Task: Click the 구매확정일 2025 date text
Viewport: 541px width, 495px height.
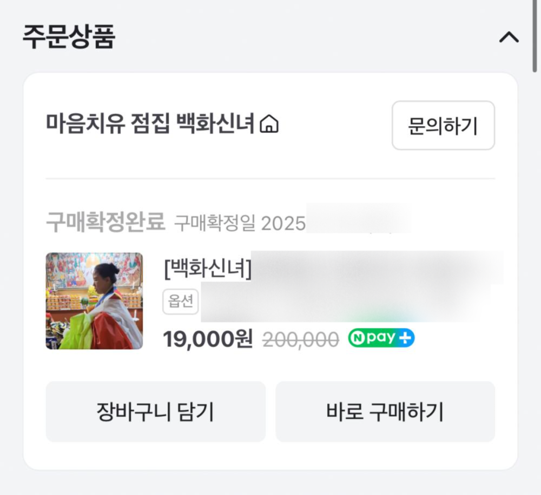Action: [240, 223]
